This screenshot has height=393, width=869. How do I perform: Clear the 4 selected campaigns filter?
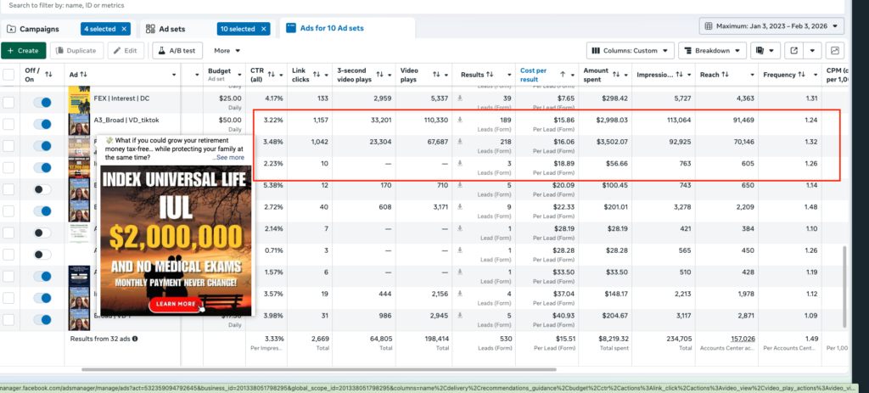124,29
